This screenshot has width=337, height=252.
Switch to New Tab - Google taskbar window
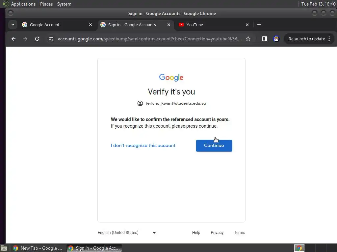coord(38,248)
